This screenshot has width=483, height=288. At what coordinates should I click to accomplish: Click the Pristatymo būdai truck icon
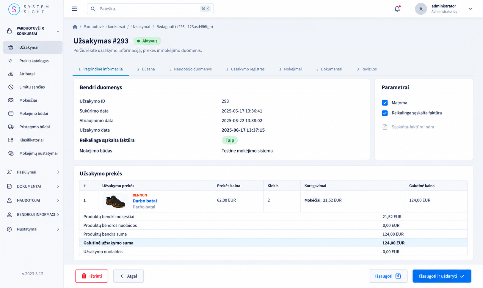pyautogui.click(x=11, y=127)
